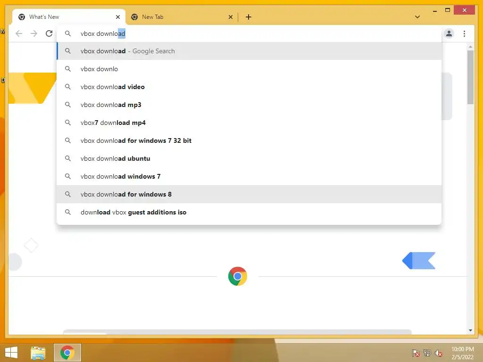Select the 'vbox downlo' suggestion
Screen dimensions: 483x362
point(249,69)
